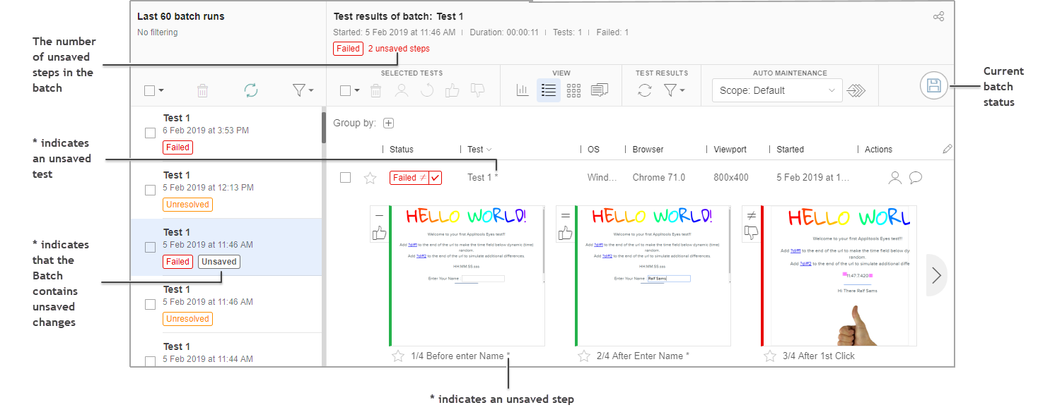Open the 1/4 Before enter Name thumbnail
Viewport: 1050px width, 417px height.
(x=467, y=275)
